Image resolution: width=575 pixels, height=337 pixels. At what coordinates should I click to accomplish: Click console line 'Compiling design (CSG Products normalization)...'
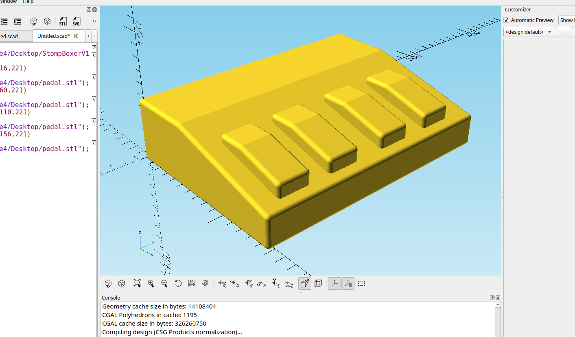[x=172, y=332]
